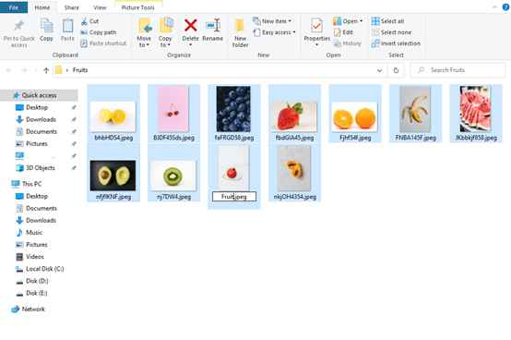Open the blue Help icon
This screenshot has height=340, width=511.
tap(505, 6)
